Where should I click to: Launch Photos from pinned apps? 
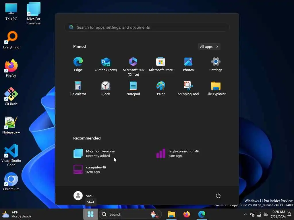click(188, 64)
